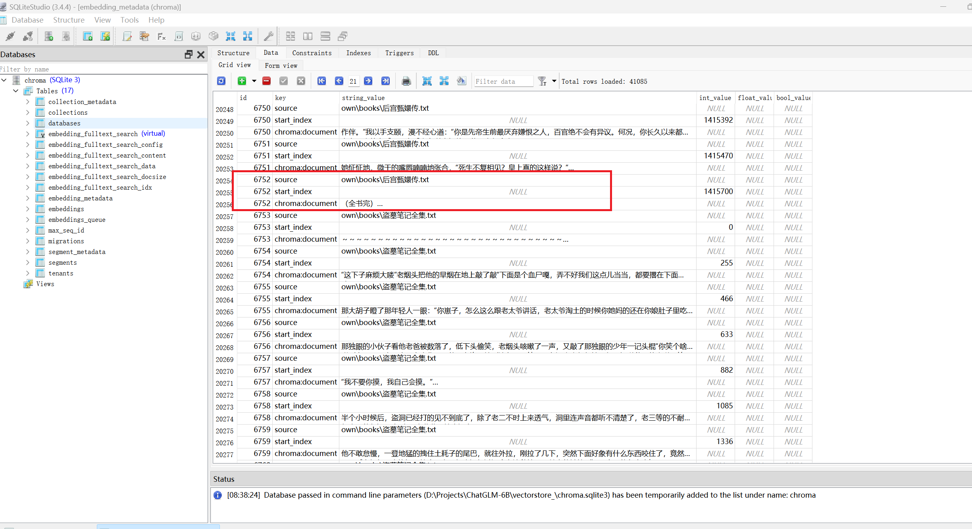Go to the next data page
Image resolution: width=972 pixels, height=529 pixels.
[x=368, y=81]
